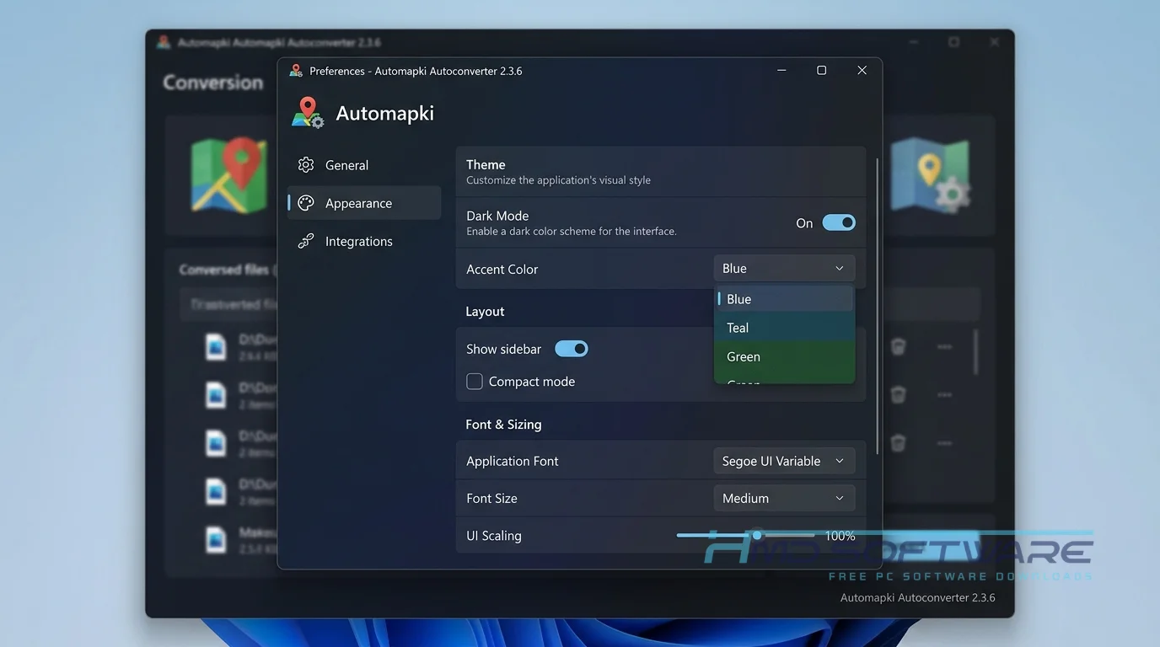Click the Preferences title bar app icon
1160x647 pixels.
point(296,71)
